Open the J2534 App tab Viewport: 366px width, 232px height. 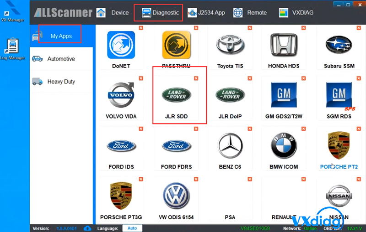tap(206, 13)
